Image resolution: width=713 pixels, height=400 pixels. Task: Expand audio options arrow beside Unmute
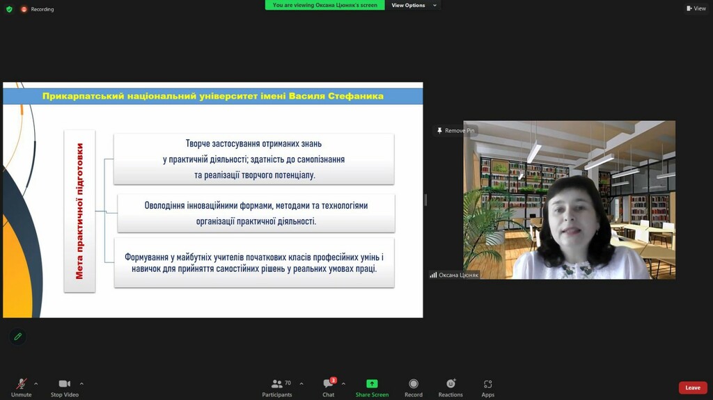coord(36,383)
